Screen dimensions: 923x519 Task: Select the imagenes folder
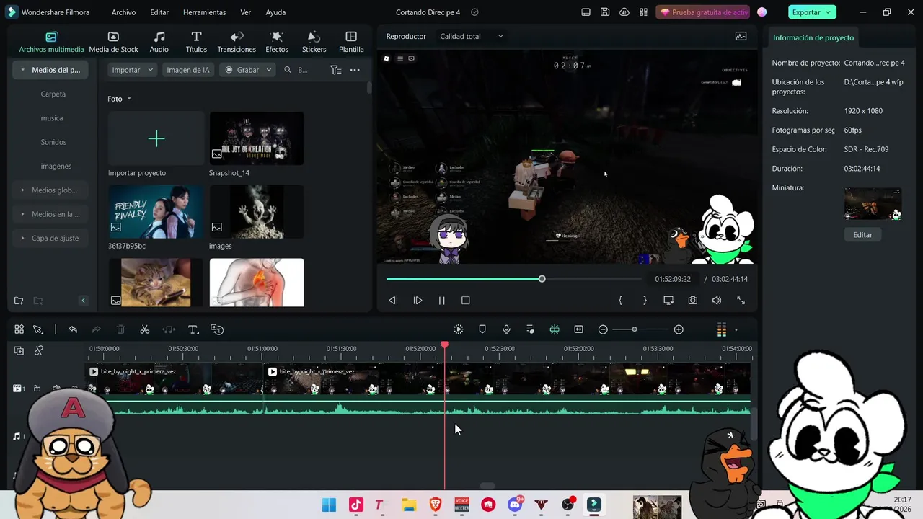click(56, 166)
